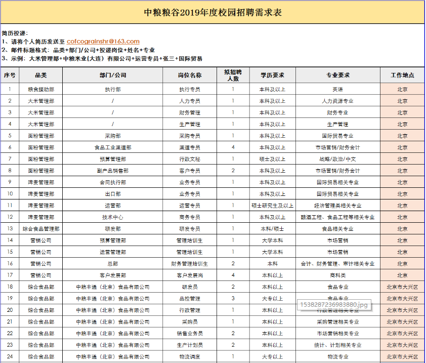Screen dimensions: 426x363
Task: Select the 采购部 department cell
Action: click(x=113, y=136)
